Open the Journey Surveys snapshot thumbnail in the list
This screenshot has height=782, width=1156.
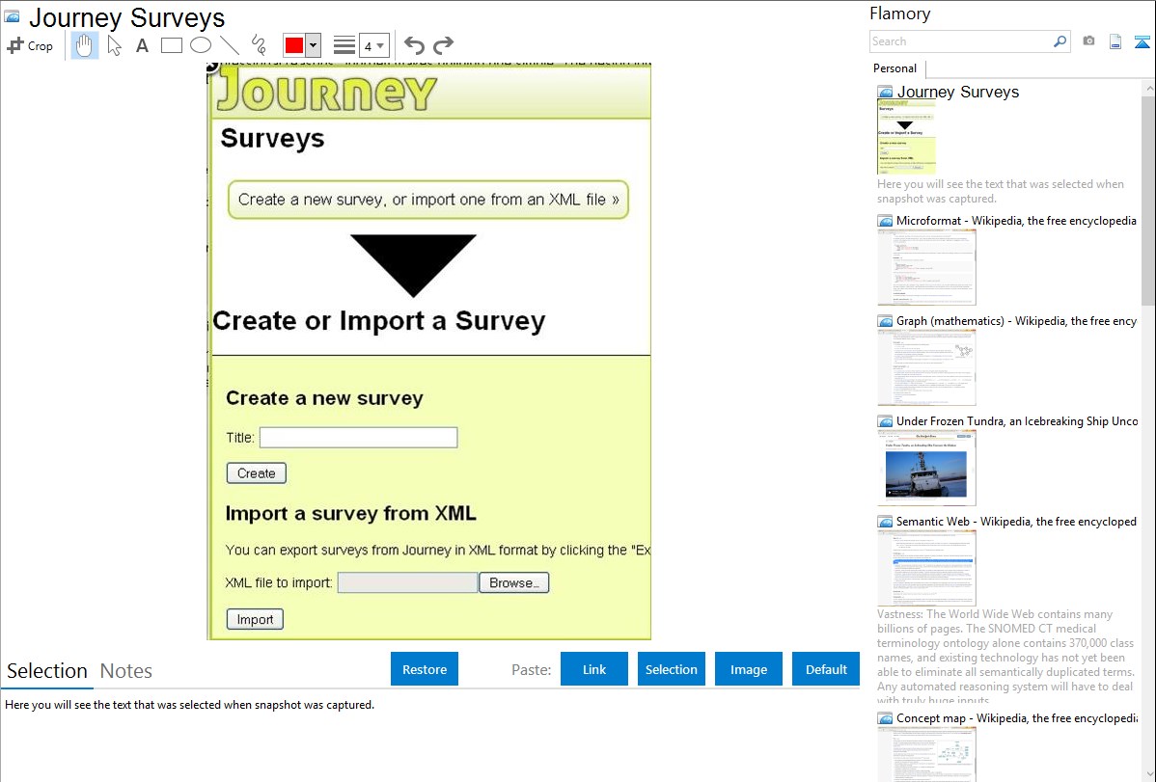click(907, 138)
